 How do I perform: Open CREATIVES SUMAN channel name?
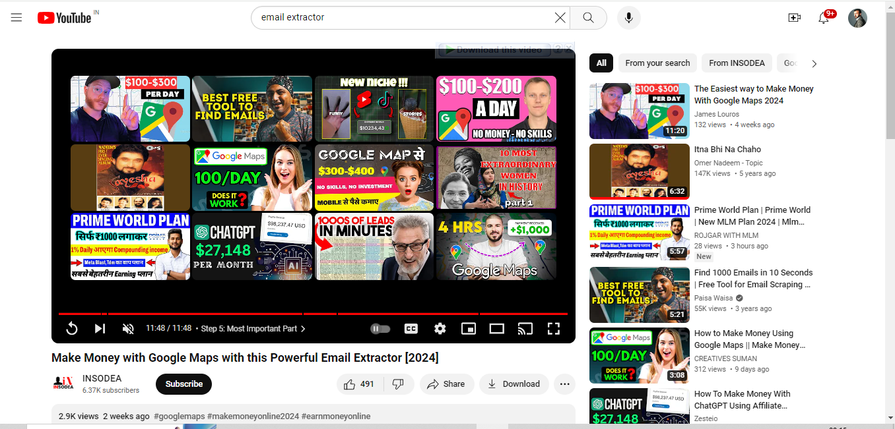[725, 358]
